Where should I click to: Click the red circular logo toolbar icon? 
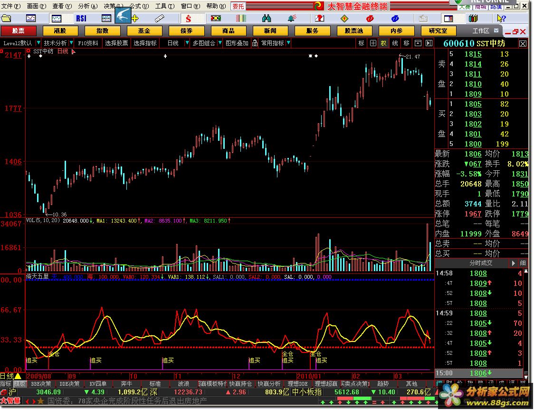[370, 18]
